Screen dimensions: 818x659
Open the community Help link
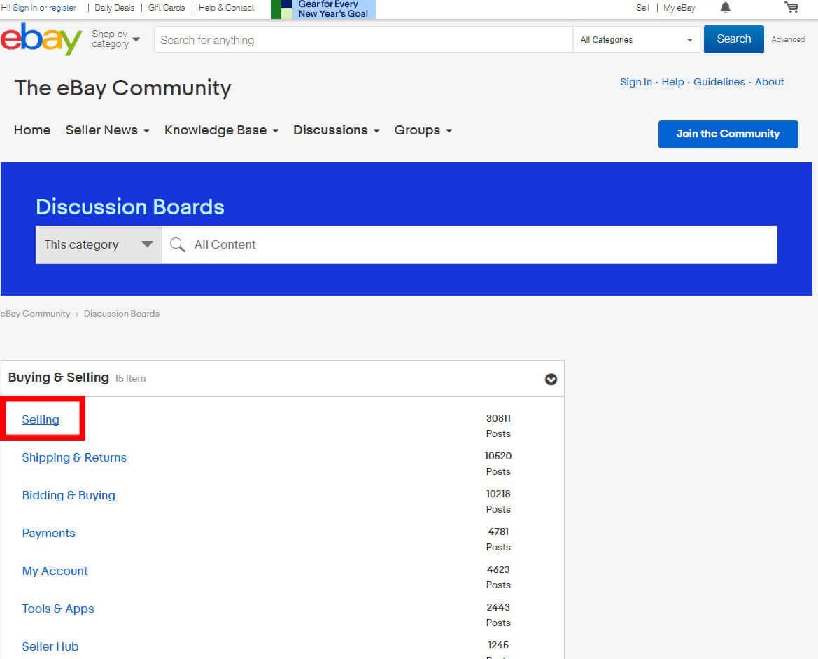click(x=672, y=82)
